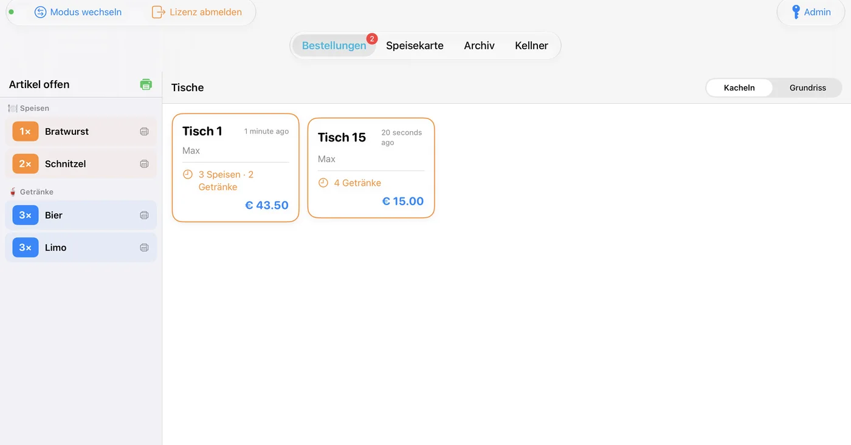851x445 pixels.
Task: Click the Lizenz abmelden label
Action: coord(205,12)
